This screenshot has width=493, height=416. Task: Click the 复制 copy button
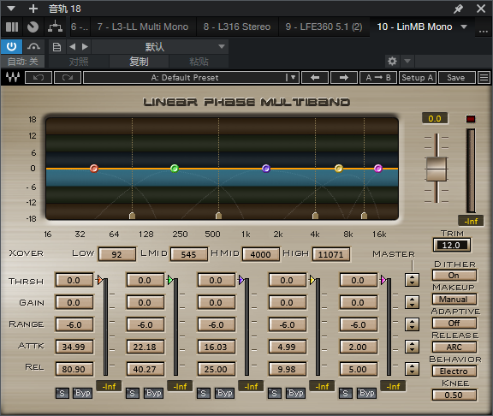(139, 62)
